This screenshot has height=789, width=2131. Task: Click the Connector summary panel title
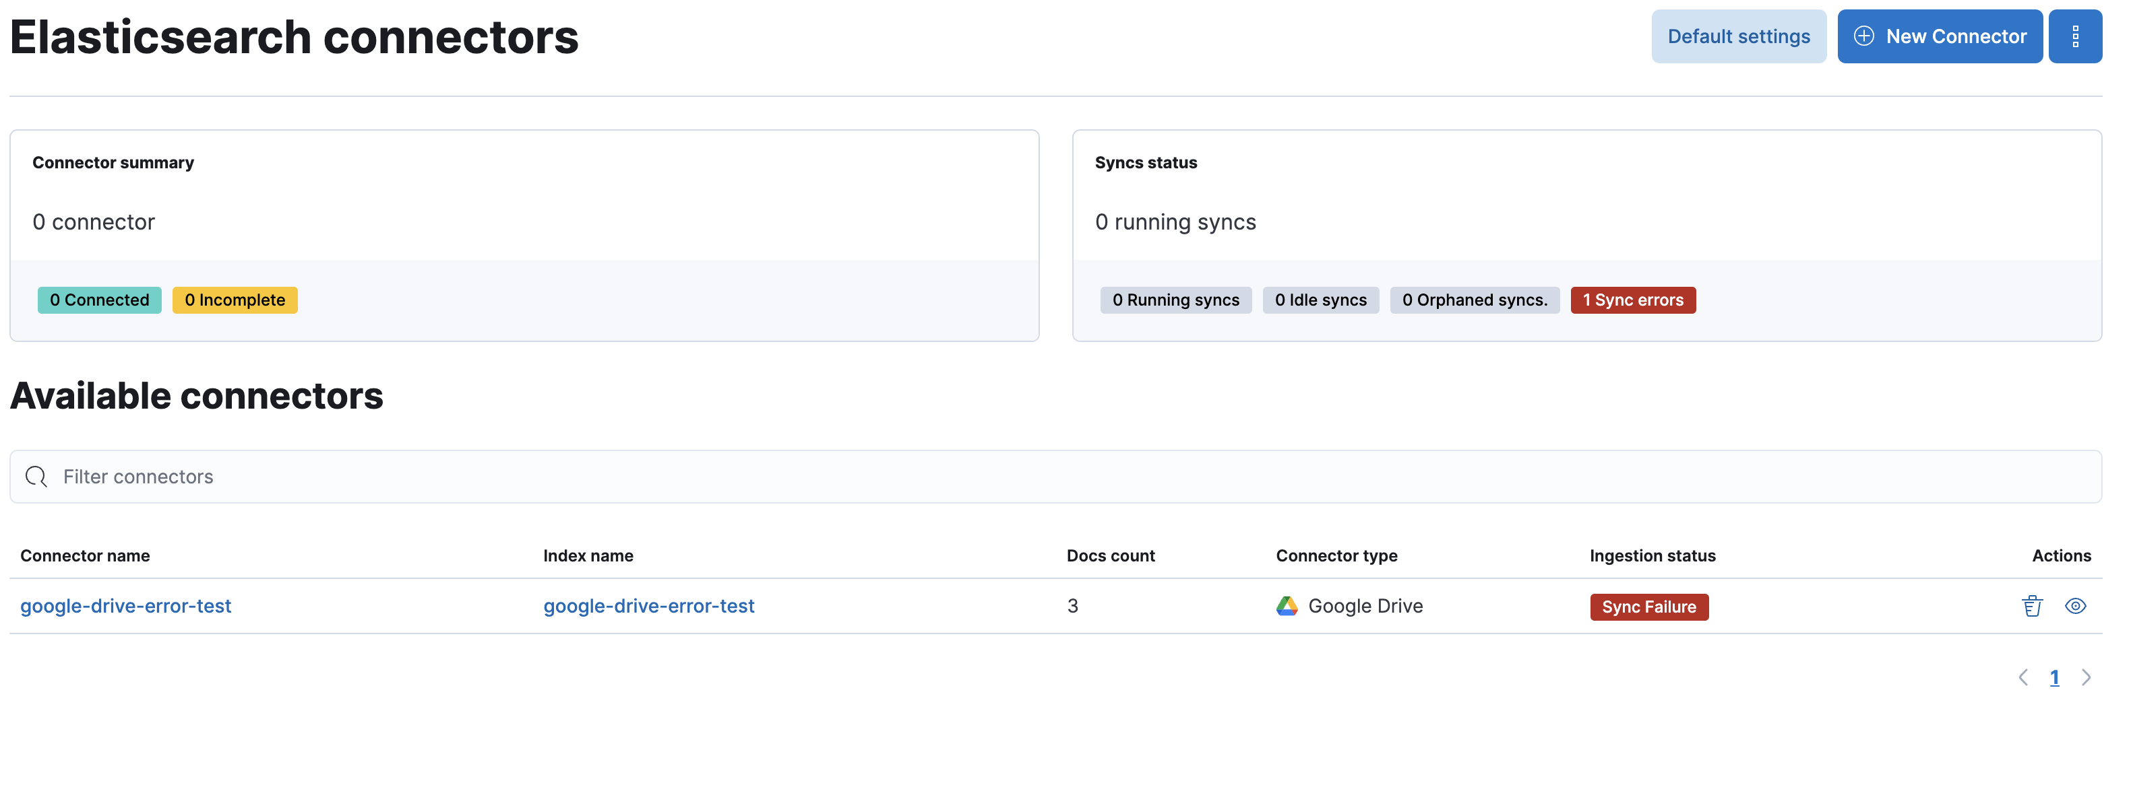click(x=113, y=163)
